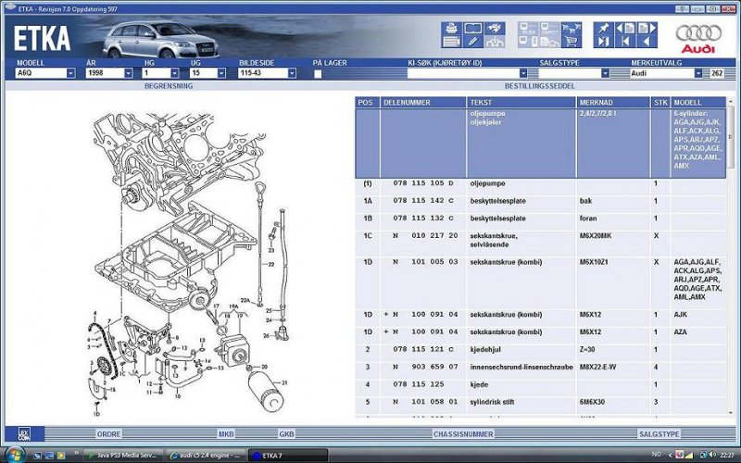This screenshot has width=741, height=463.
Task: Go to previous illustration page icon
Action: pyautogui.click(x=626, y=29)
